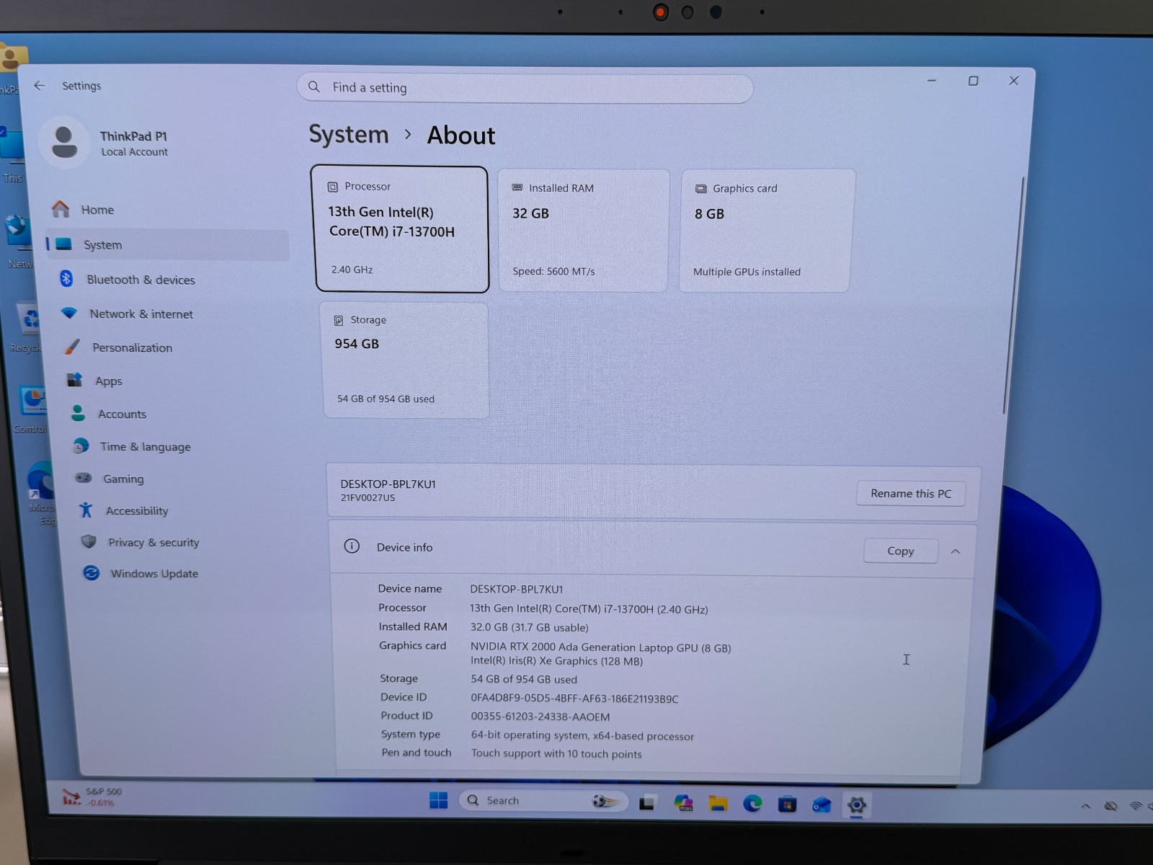This screenshot has width=1153, height=865.
Task: Open Task View from the taskbar
Action: click(x=647, y=802)
